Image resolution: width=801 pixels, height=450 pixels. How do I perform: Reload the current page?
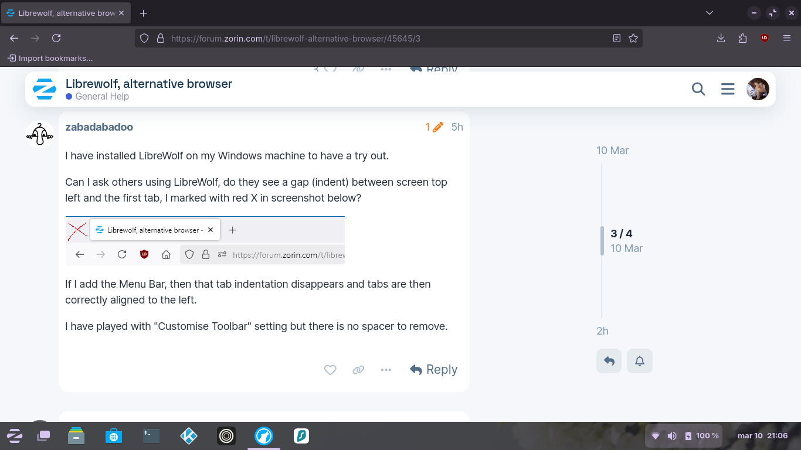click(56, 38)
